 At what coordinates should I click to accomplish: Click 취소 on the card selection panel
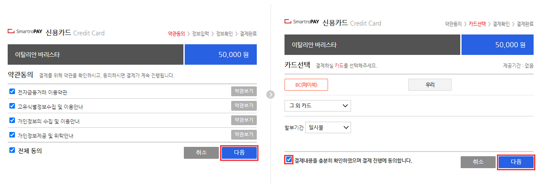tap(478, 162)
